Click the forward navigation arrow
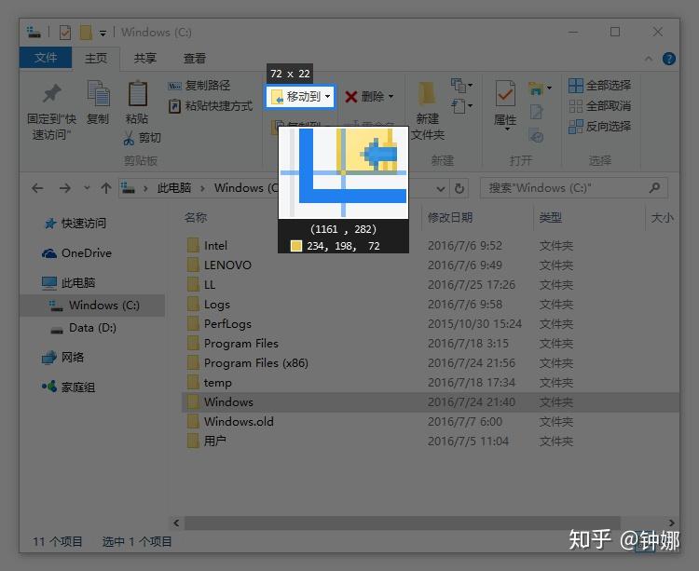Screen dimensions: 699x571 [x=65, y=188]
